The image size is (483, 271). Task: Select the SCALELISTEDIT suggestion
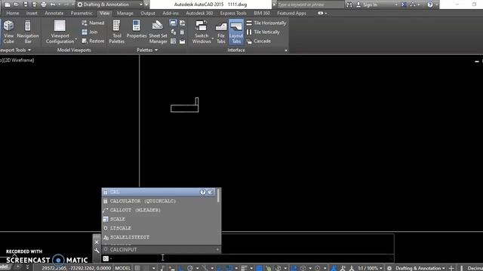(159, 237)
